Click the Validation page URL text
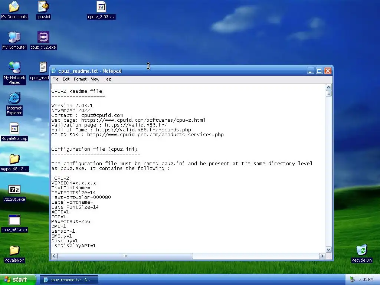Viewport: 380px width, 285px height. coord(136,125)
